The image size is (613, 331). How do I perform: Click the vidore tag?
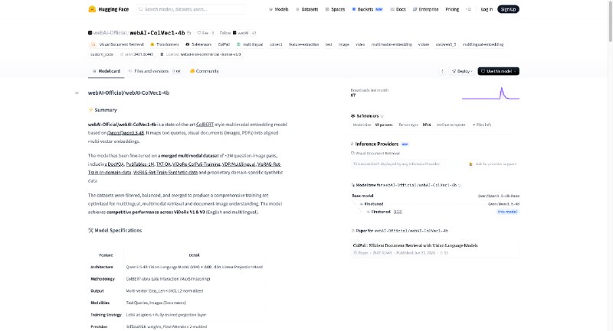(x=424, y=44)
